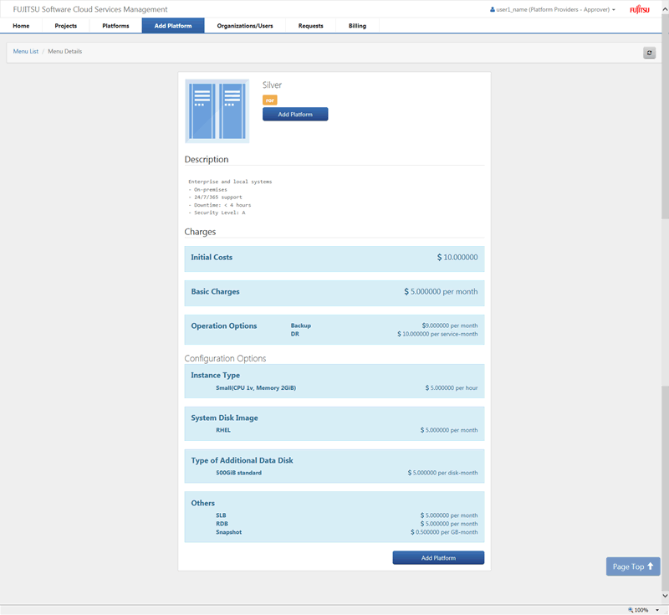Click the refresh icon in breadcrumb bar
The height and width of the screenshot is (615, 669).
point(649,53)
